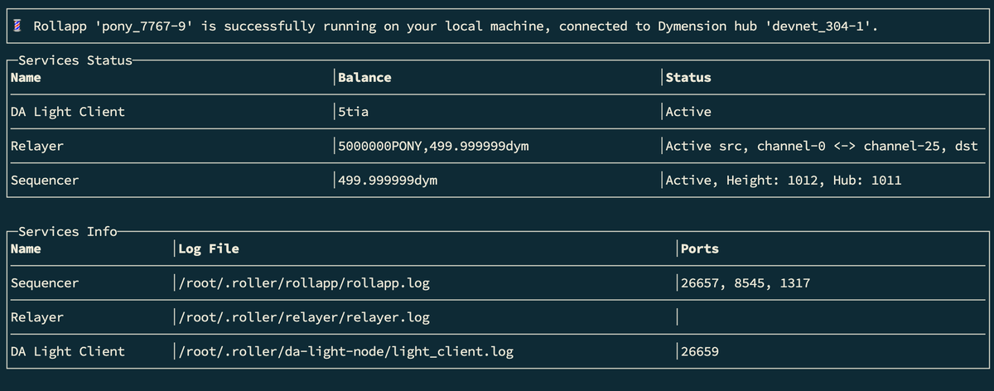Screen dimensions: 994x391
Task: Click the 'Log File' column header
Action: click(209, 249)
